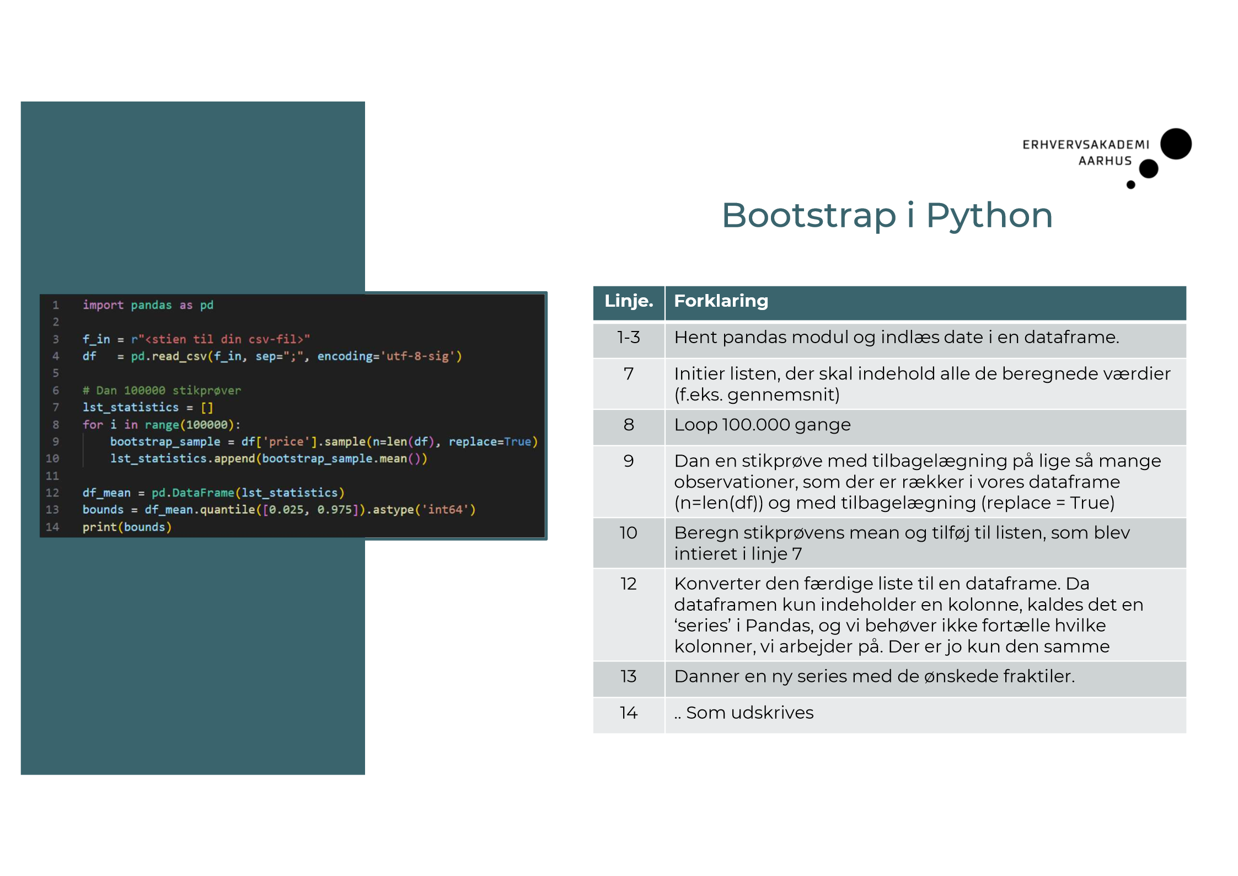Click Loop 100.000 gange cell
Image resolution: width=1238 pixels, height=876 pixels.
tap(762, 425)
